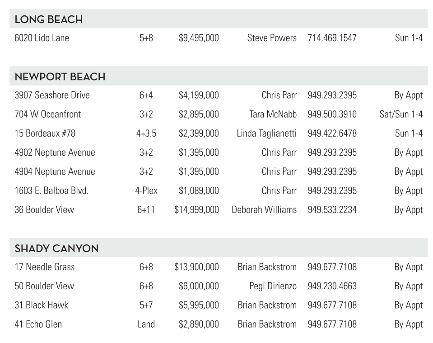Click the 4-Plex property type
The image size is (433, 343).
146,191
